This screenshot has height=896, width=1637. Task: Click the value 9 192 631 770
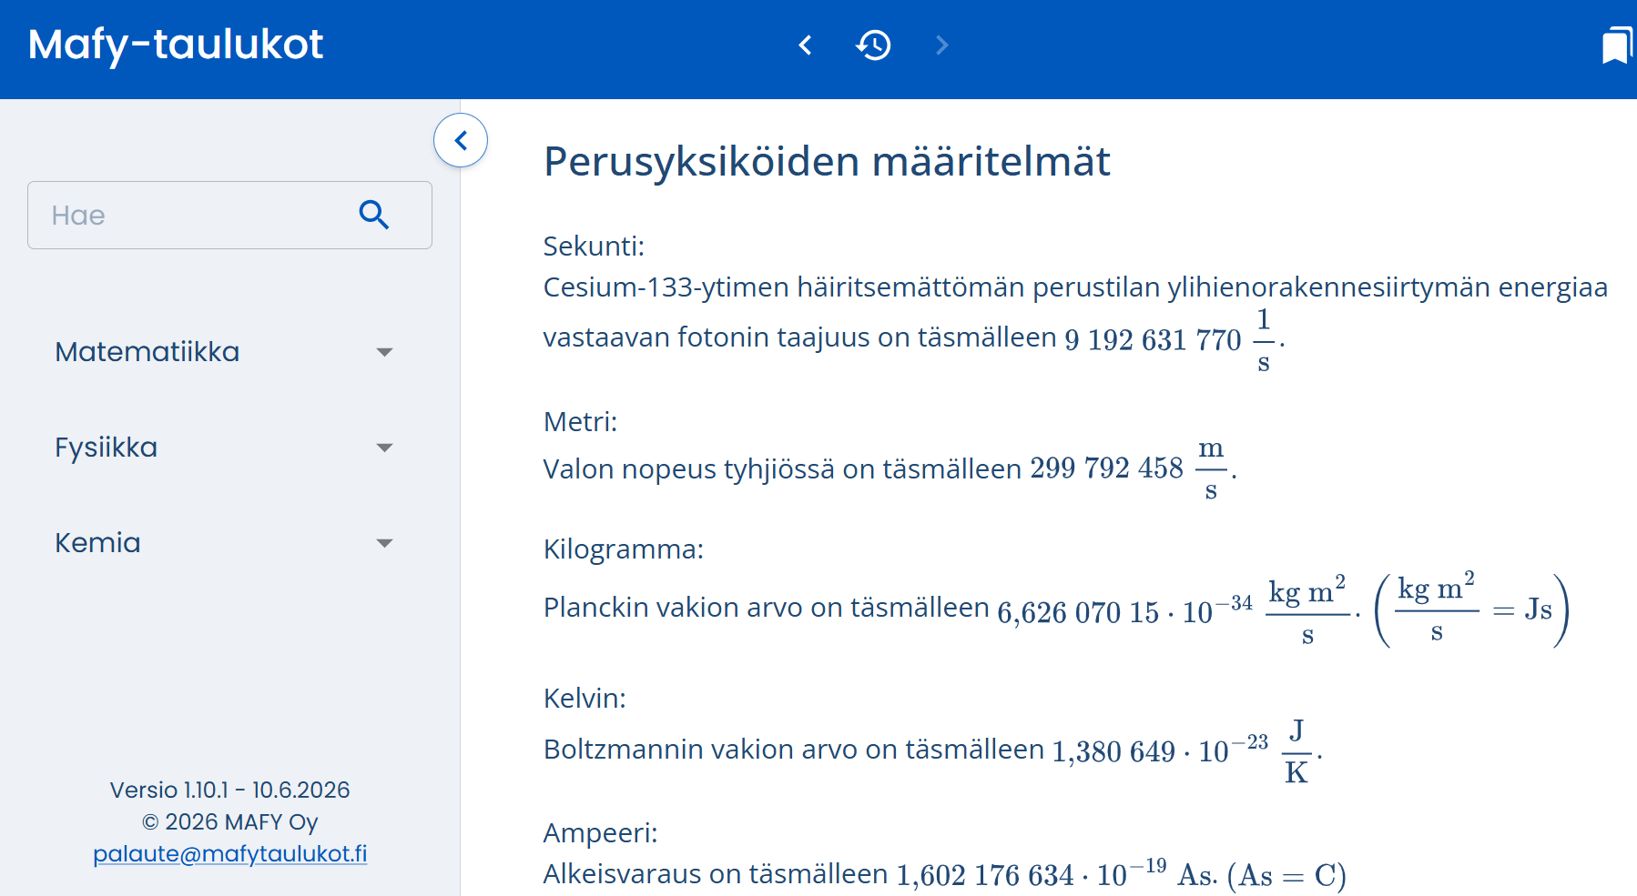click(1153, 340)
